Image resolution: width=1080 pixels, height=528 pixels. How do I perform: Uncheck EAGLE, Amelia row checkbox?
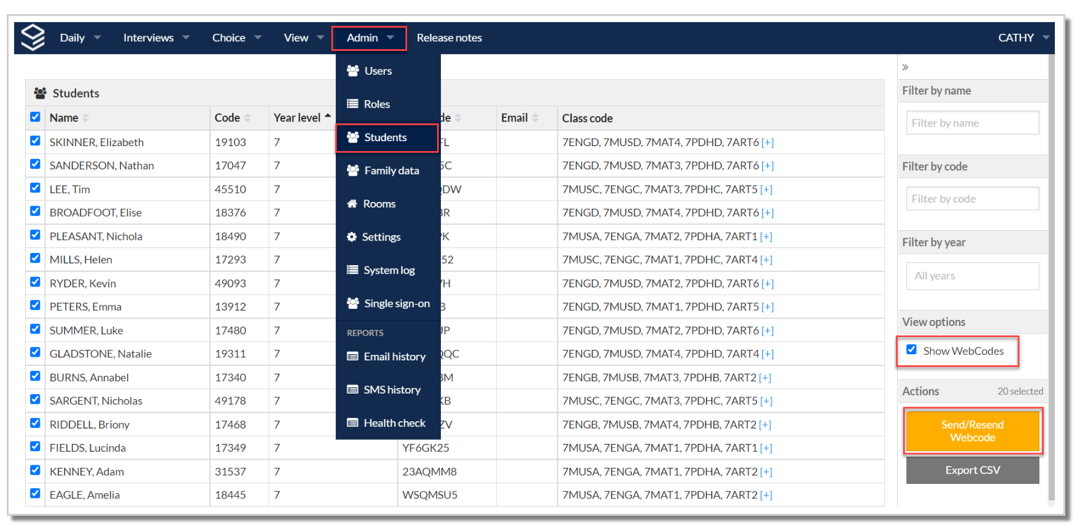pos(35,494)
